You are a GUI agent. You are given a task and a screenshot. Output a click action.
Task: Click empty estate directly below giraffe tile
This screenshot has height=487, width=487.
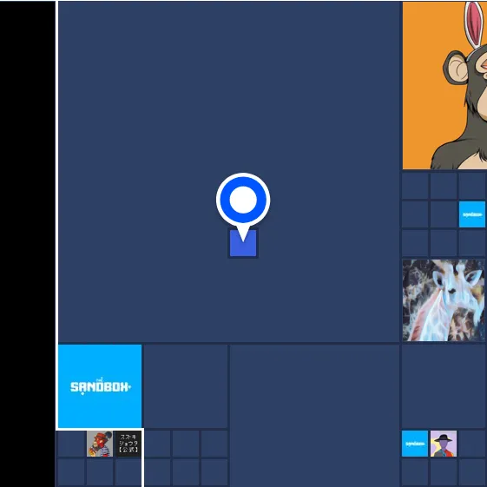point(444,386)
